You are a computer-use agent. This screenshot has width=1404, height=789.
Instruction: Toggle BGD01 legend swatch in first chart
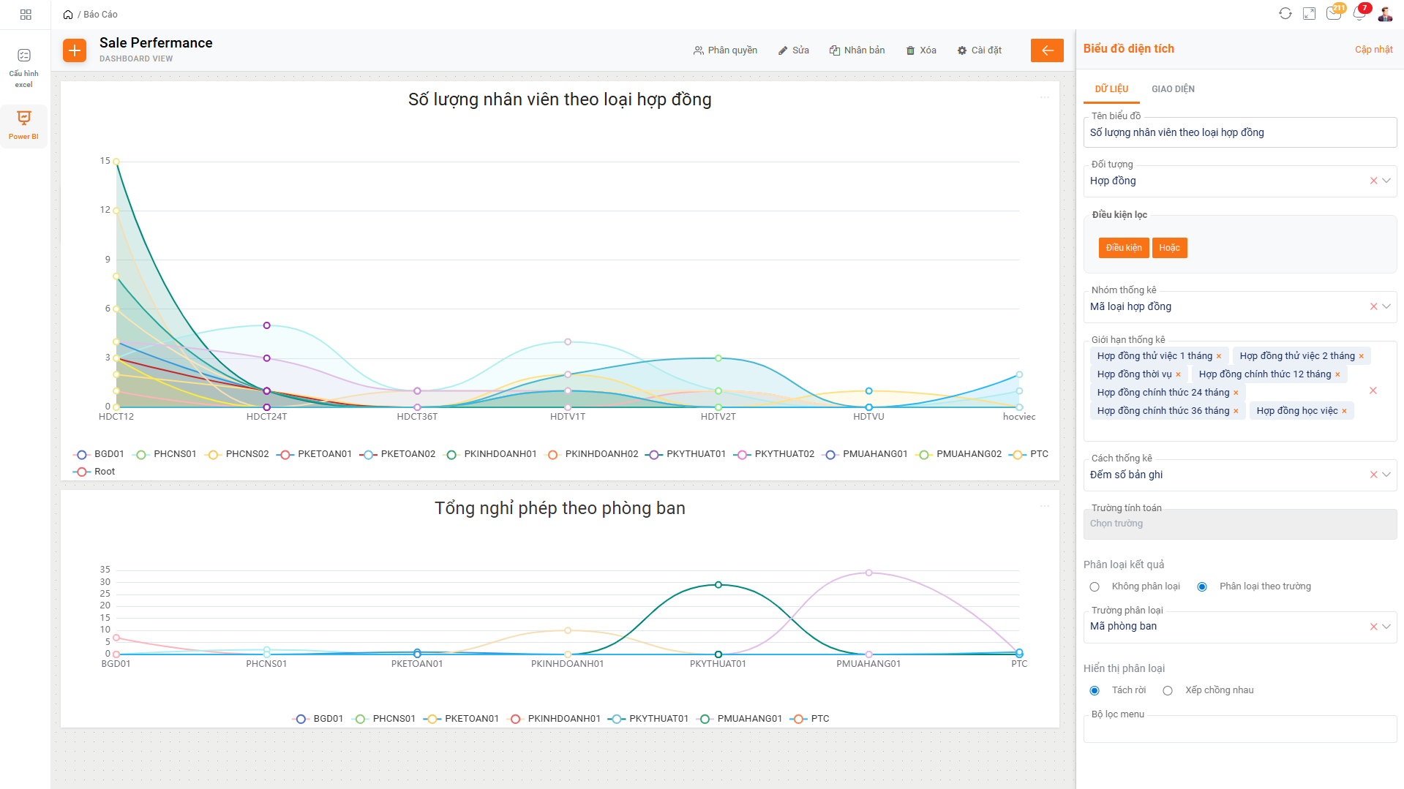[x=82, y=454]
